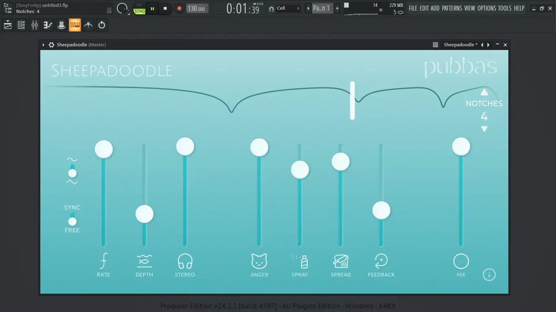
Task: Click the Stereo headphones icon
Action: pos(185,261)
